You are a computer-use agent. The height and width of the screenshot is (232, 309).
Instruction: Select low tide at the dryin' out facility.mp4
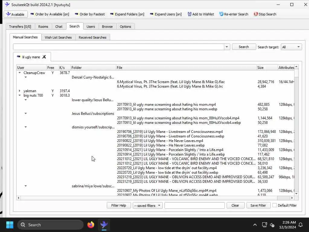[x=167, y=168]
